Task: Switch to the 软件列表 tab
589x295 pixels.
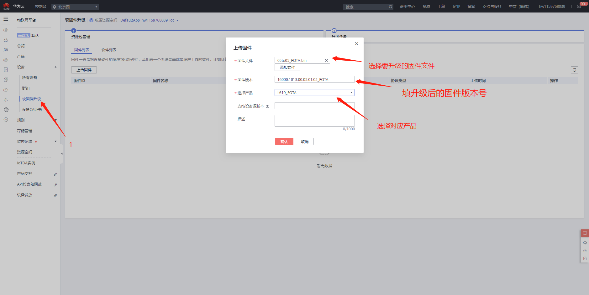Action: click(x=109, y=50)
